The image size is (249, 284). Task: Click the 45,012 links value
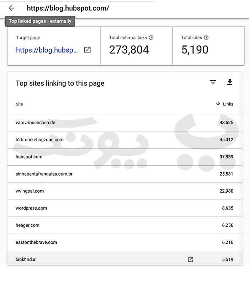point(226,140)
